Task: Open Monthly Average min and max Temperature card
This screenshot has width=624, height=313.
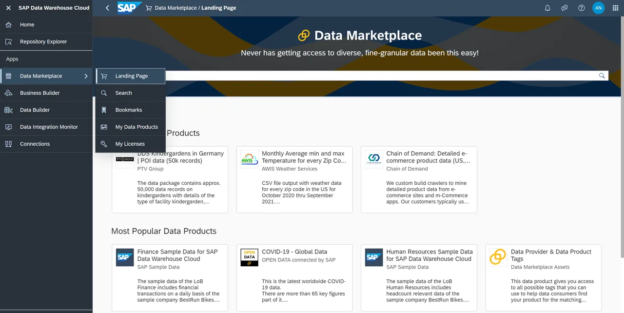Action: tap(294, 179)
